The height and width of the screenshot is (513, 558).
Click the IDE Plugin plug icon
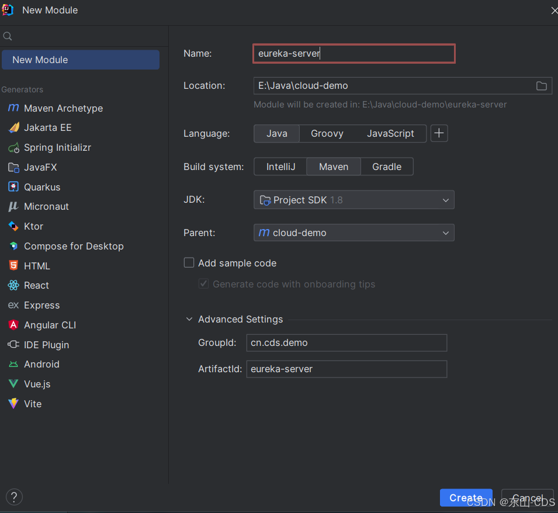coord(13,344)
